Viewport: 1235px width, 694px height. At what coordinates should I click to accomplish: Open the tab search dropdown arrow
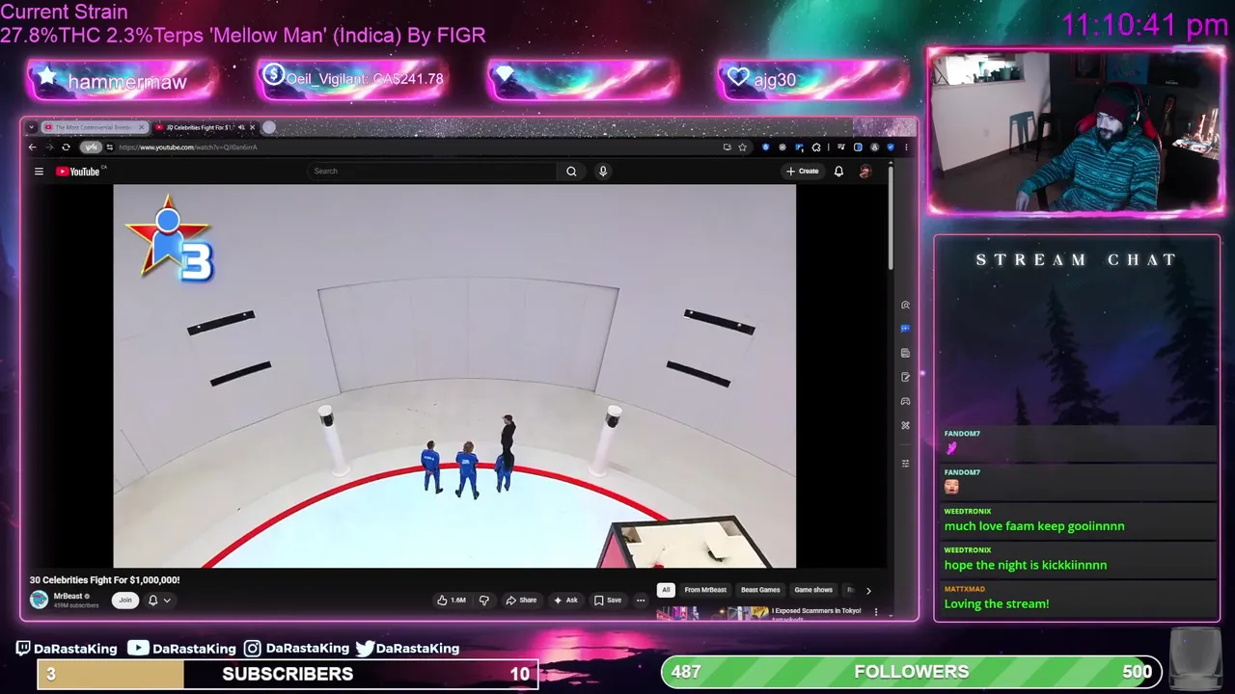click(32, 127)
